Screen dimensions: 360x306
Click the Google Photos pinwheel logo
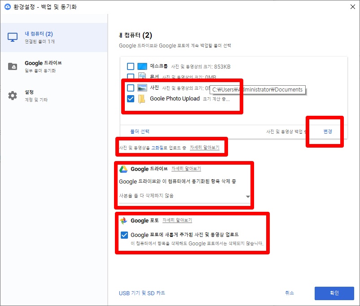pos(123,221)
